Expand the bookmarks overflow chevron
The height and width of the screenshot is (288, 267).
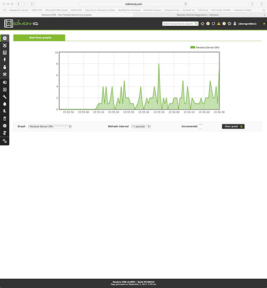264,10
